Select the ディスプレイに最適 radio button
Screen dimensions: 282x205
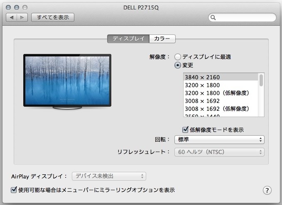[177, 57]
